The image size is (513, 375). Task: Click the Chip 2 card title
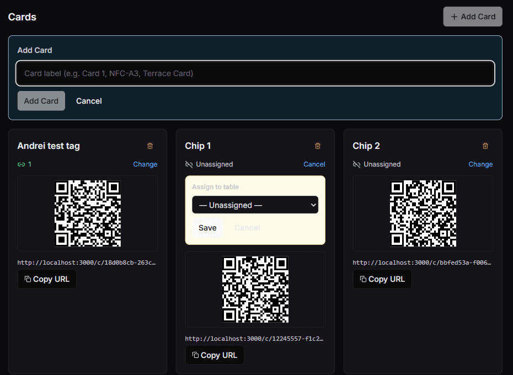pyautogui.click(x=366, y=146)
